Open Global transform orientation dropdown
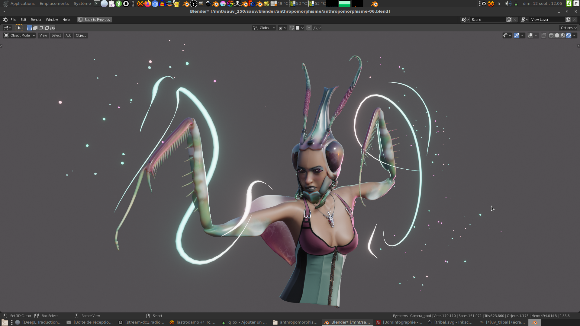Screen dimensions: 580x326 (264, 28)
